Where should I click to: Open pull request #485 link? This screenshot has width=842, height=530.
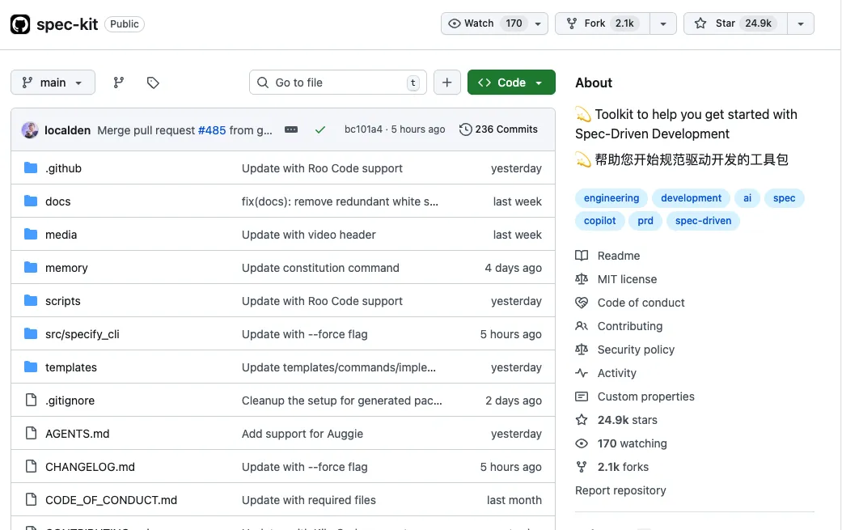click(212, 129)
